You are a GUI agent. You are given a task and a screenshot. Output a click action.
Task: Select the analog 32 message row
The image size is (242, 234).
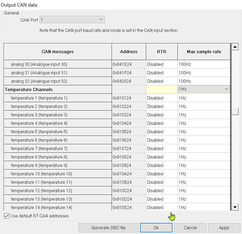pyautogui.click(x=39, y=81)
